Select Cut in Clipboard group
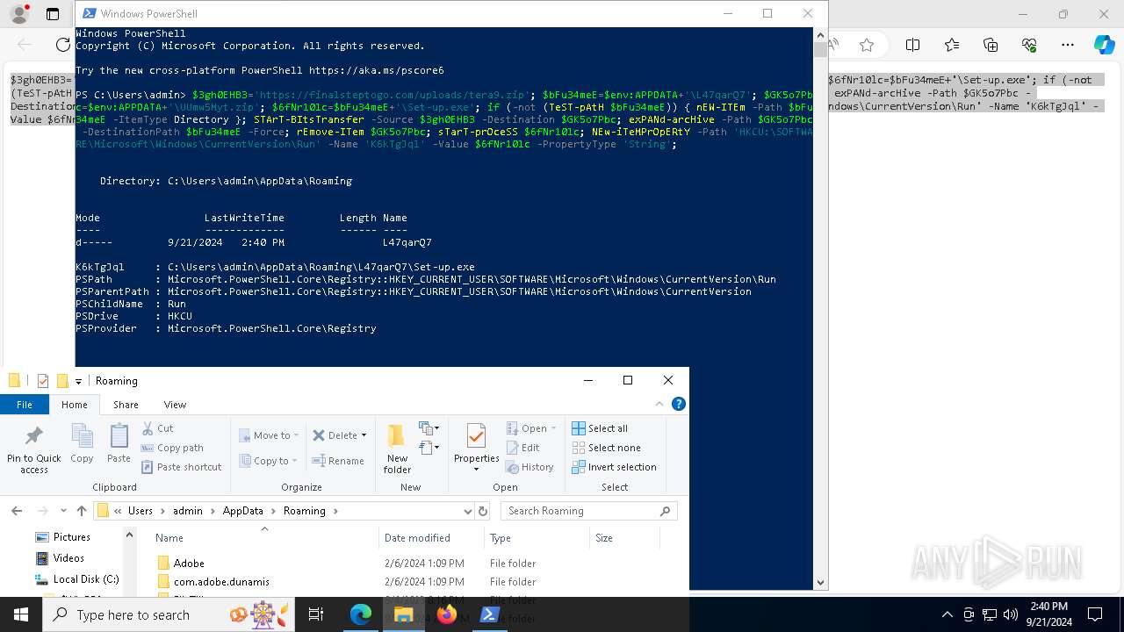Screen dimensions: 1124x632 pos(157,428)
